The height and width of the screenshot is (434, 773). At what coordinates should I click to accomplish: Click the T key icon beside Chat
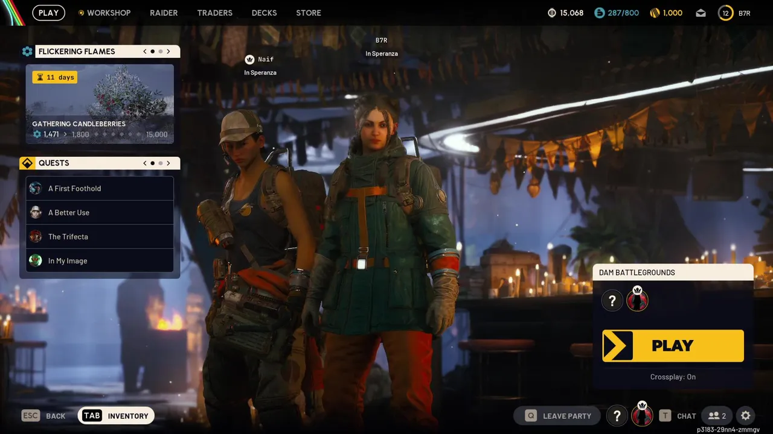click(665, 416)
